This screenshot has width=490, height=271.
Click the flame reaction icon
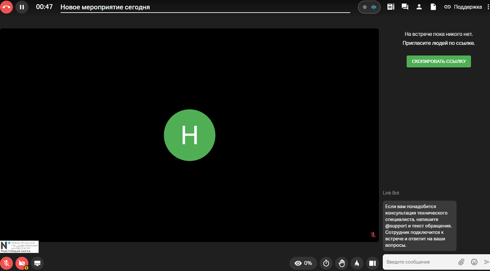(x=357, y=263)
